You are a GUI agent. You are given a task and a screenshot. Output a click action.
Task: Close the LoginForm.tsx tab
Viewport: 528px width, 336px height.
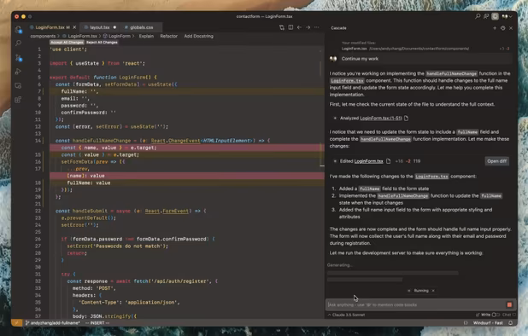[x=74, y=27]
